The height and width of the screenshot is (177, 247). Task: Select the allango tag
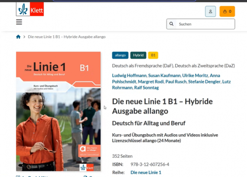[120, 55]
